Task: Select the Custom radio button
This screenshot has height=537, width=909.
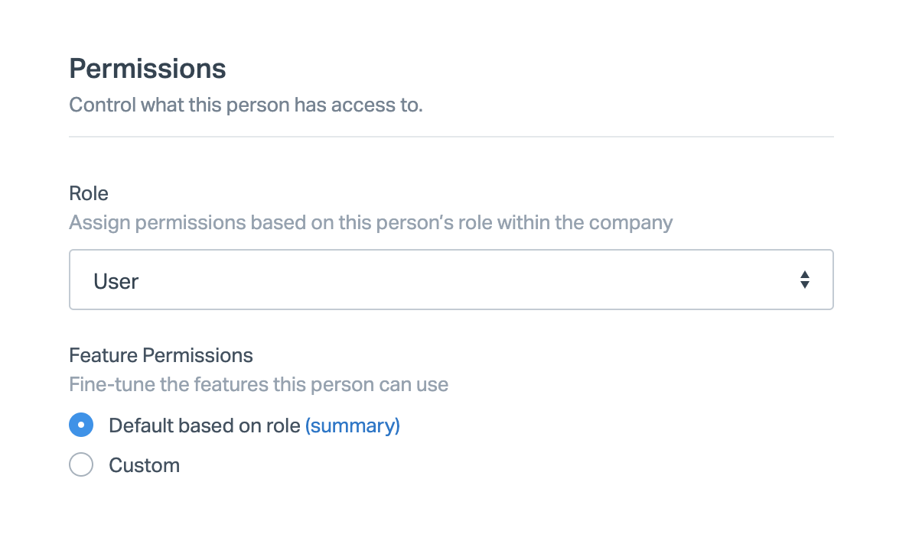Action: [x=81, y=464]
